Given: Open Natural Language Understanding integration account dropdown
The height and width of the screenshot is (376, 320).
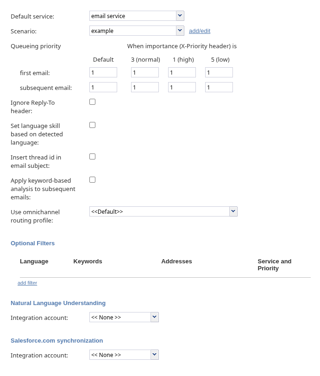Looking at the screenshot, I should coord(124,318).
